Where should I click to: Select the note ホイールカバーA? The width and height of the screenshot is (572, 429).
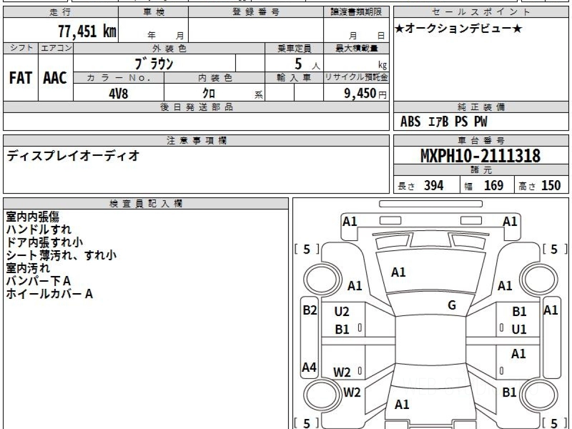click(x=49, y=294)
